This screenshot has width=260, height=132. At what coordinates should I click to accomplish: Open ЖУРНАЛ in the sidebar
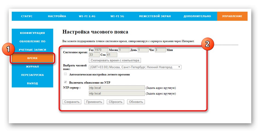tap(33, 67)
